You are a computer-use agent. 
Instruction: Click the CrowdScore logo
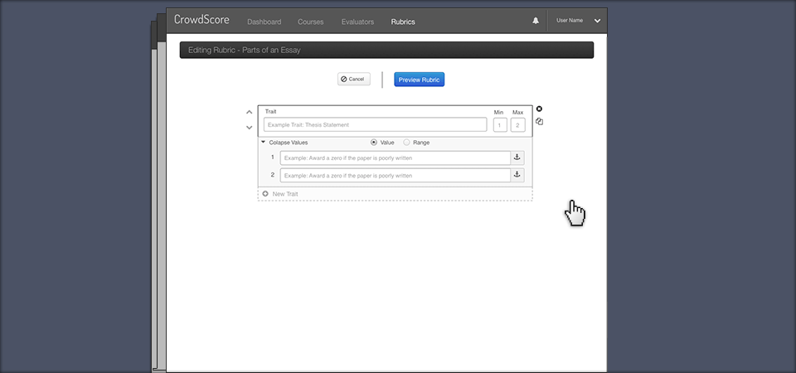point(201,20)
